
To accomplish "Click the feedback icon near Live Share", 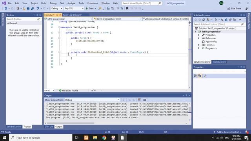I will pyautogui.click(x=247, y=9).
